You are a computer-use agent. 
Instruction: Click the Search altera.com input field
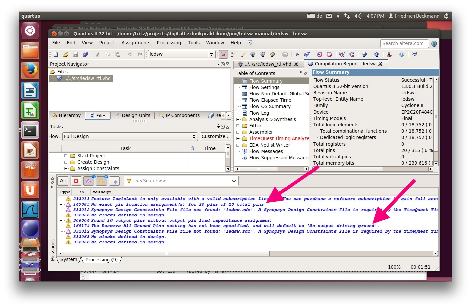[x=404, y=44]
